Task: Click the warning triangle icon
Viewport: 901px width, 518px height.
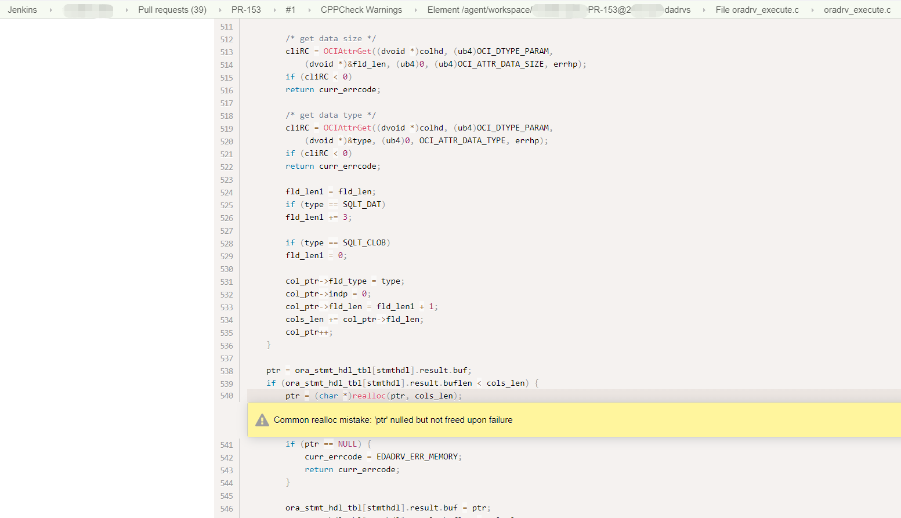Action: [262, 420]
